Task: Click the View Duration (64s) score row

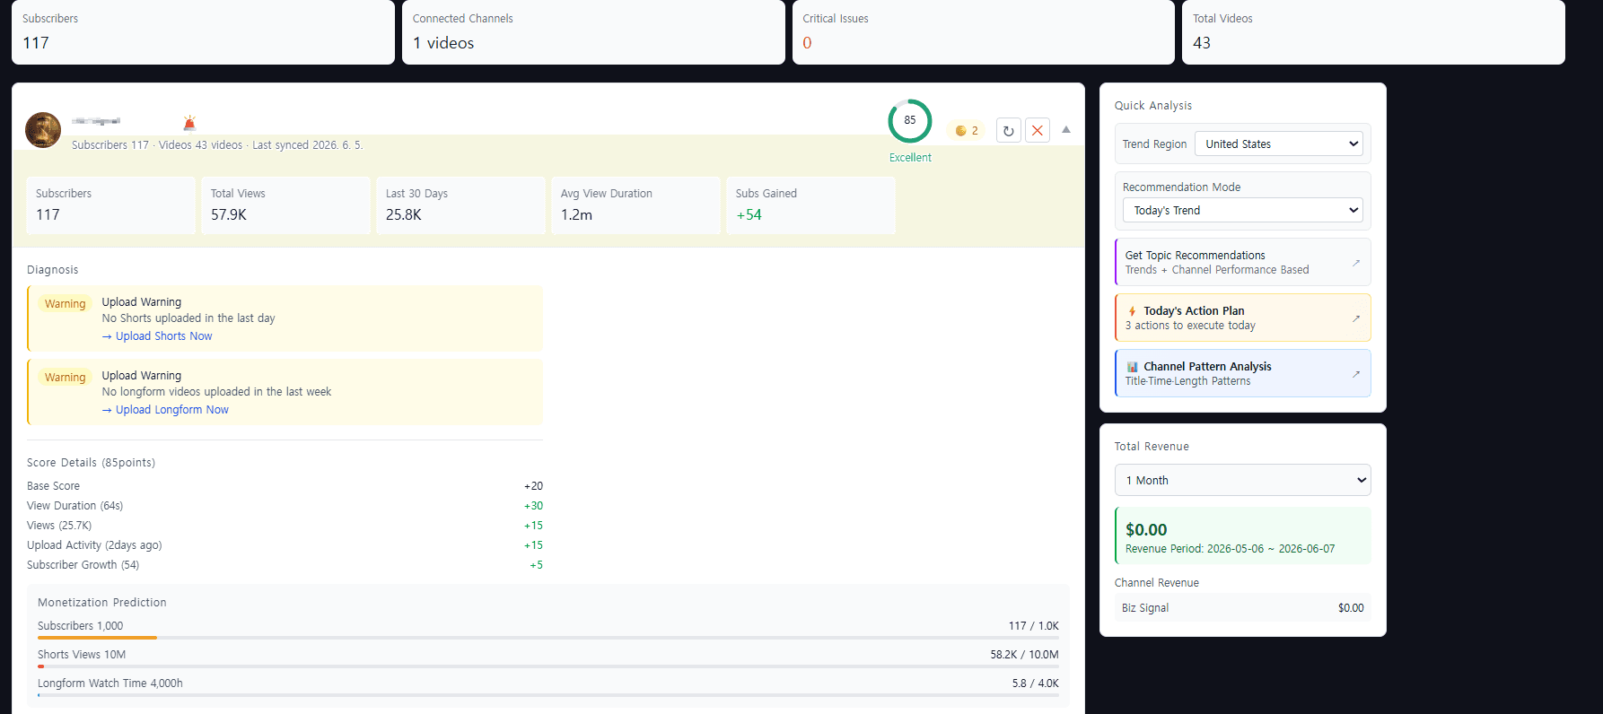Action: coord(285,506)
